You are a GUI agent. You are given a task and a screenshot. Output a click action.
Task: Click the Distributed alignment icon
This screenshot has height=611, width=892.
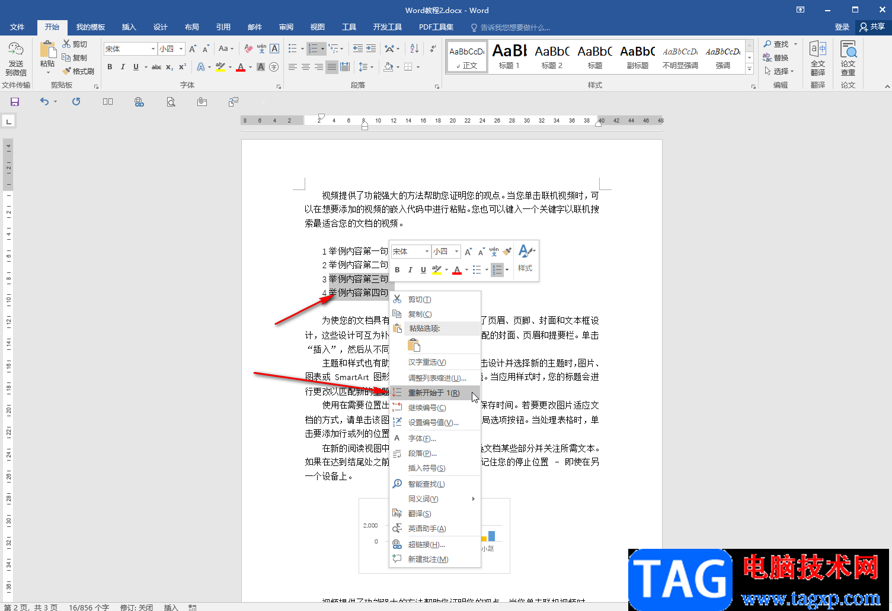coord(345,67)
